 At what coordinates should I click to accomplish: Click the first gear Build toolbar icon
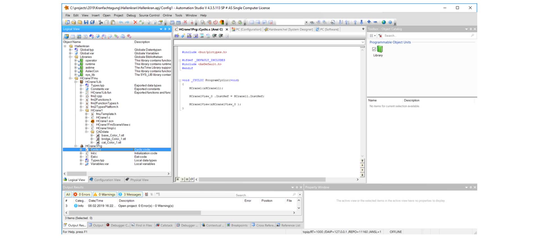pos(233,22)
